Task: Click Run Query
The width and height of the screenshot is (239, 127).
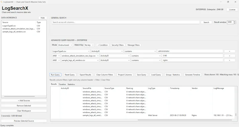Action: [x=55, y=75]
